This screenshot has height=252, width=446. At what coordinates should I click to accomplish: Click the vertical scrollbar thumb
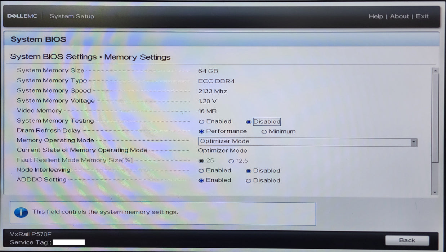coord(435,118)
